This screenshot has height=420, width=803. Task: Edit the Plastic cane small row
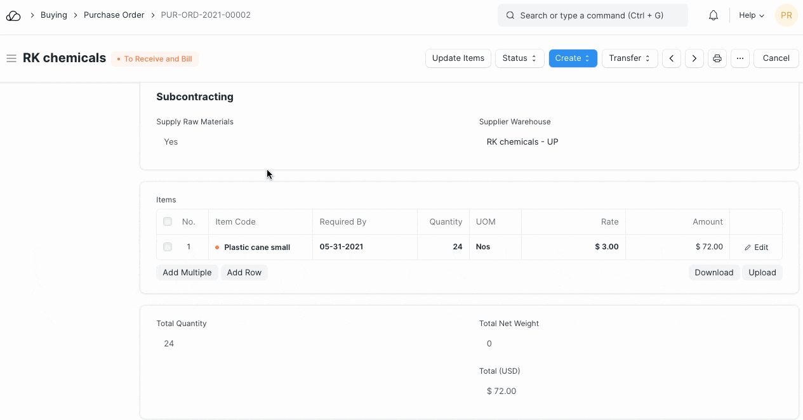tap(756, 247)
